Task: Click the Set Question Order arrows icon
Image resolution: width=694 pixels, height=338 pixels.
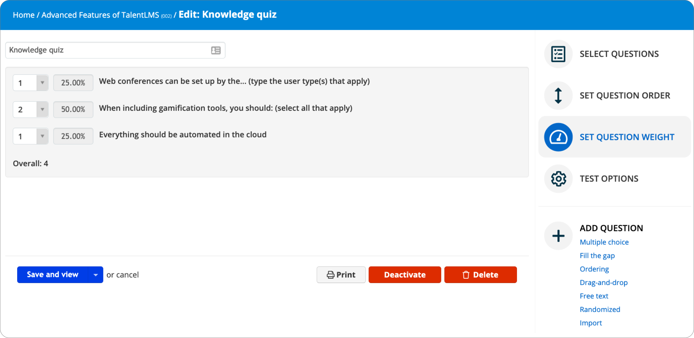Action: click(558, 96)
